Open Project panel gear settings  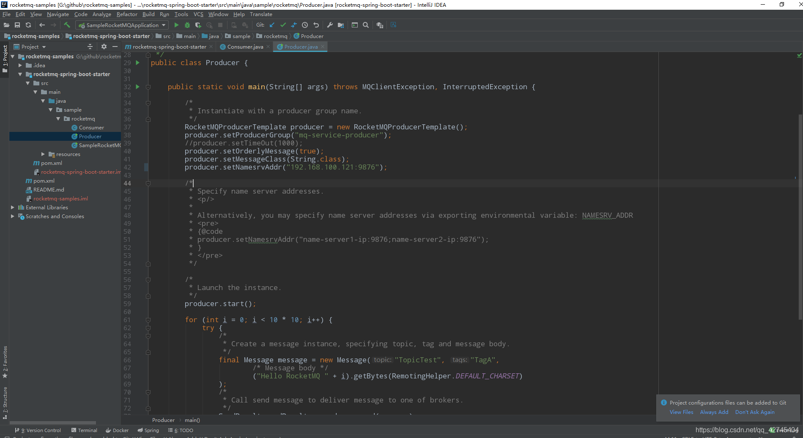(104, 47)
